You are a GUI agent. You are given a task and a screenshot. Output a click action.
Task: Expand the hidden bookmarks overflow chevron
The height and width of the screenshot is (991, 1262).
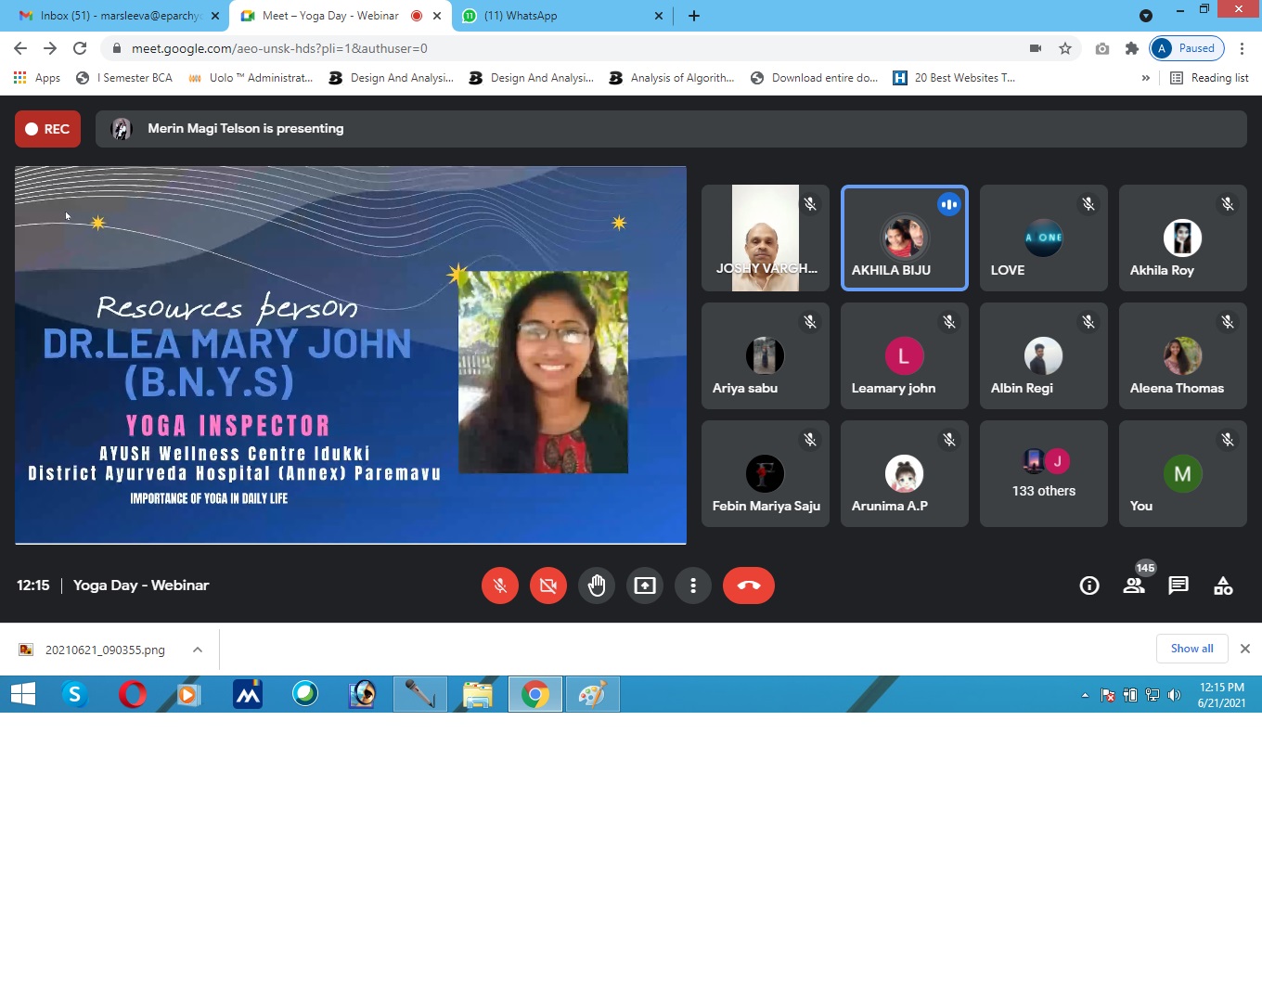[1145, 78]
